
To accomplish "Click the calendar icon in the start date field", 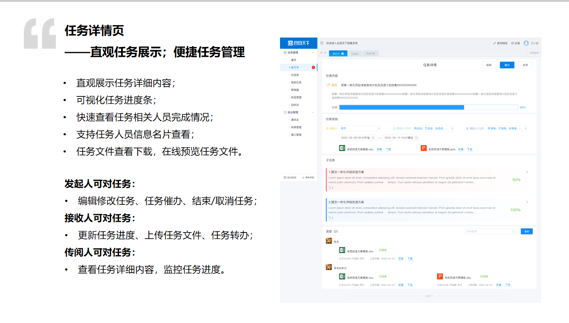I will click(x=373, y=138).
